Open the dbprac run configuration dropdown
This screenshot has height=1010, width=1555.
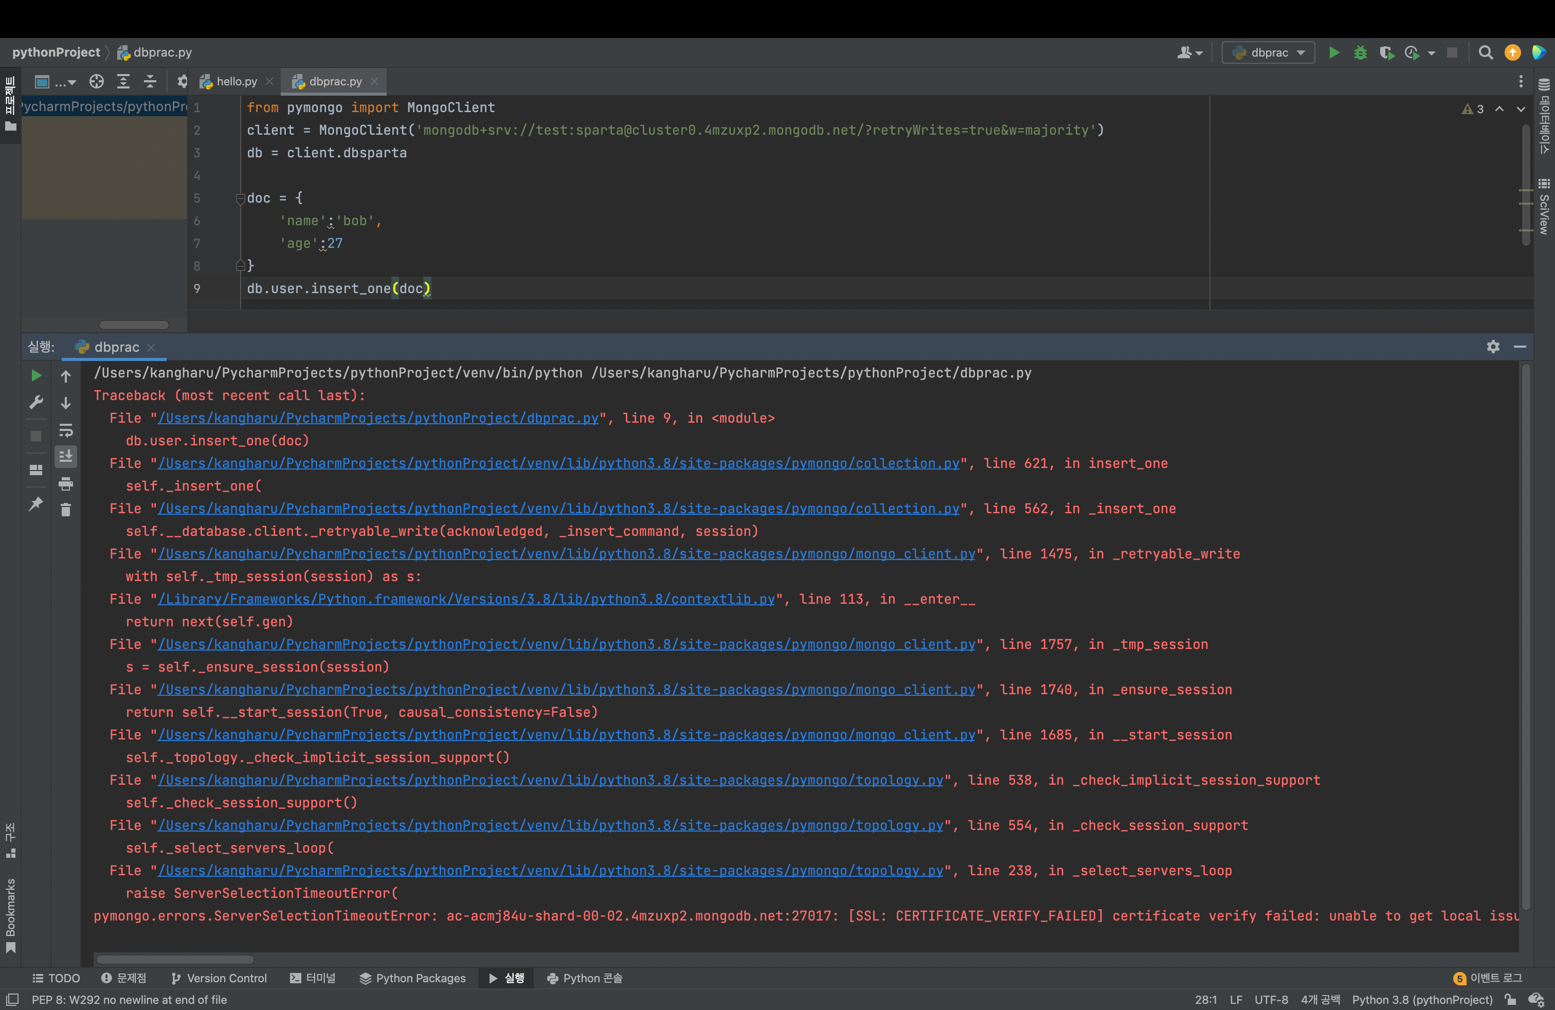[x=1268, y=53]
